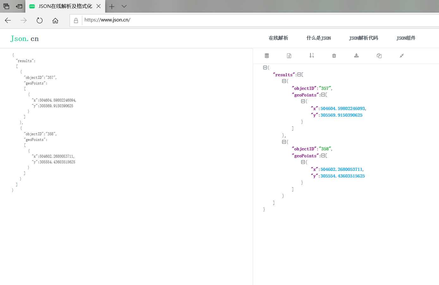Click "y":305554.43603515625 line in left editor
Viewport: 439px width, 285px height.
(53, 162)
